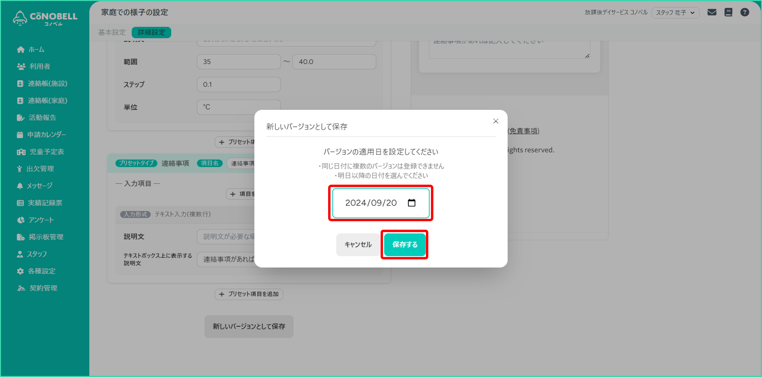The width and height of the screenshot is (762, 377).
Task: Click the テキスト入力(複数行) label
Action: click(183, 214)
